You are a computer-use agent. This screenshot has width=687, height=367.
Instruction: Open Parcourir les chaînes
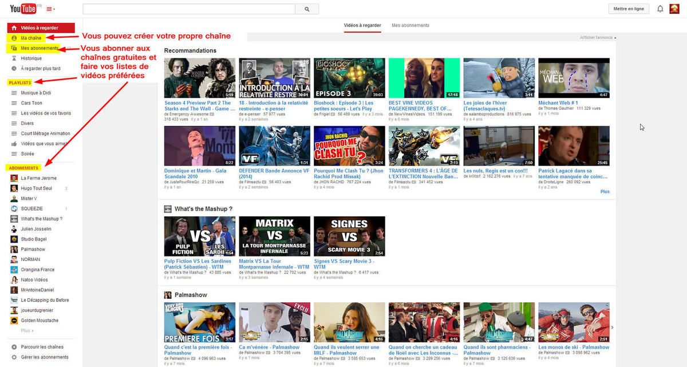[42, 347]
